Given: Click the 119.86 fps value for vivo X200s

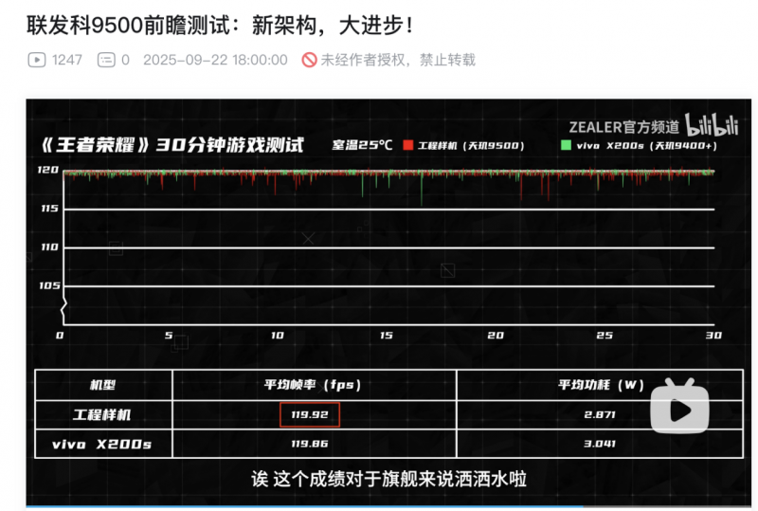Looking at the screenshot, I should coord(309,443).
